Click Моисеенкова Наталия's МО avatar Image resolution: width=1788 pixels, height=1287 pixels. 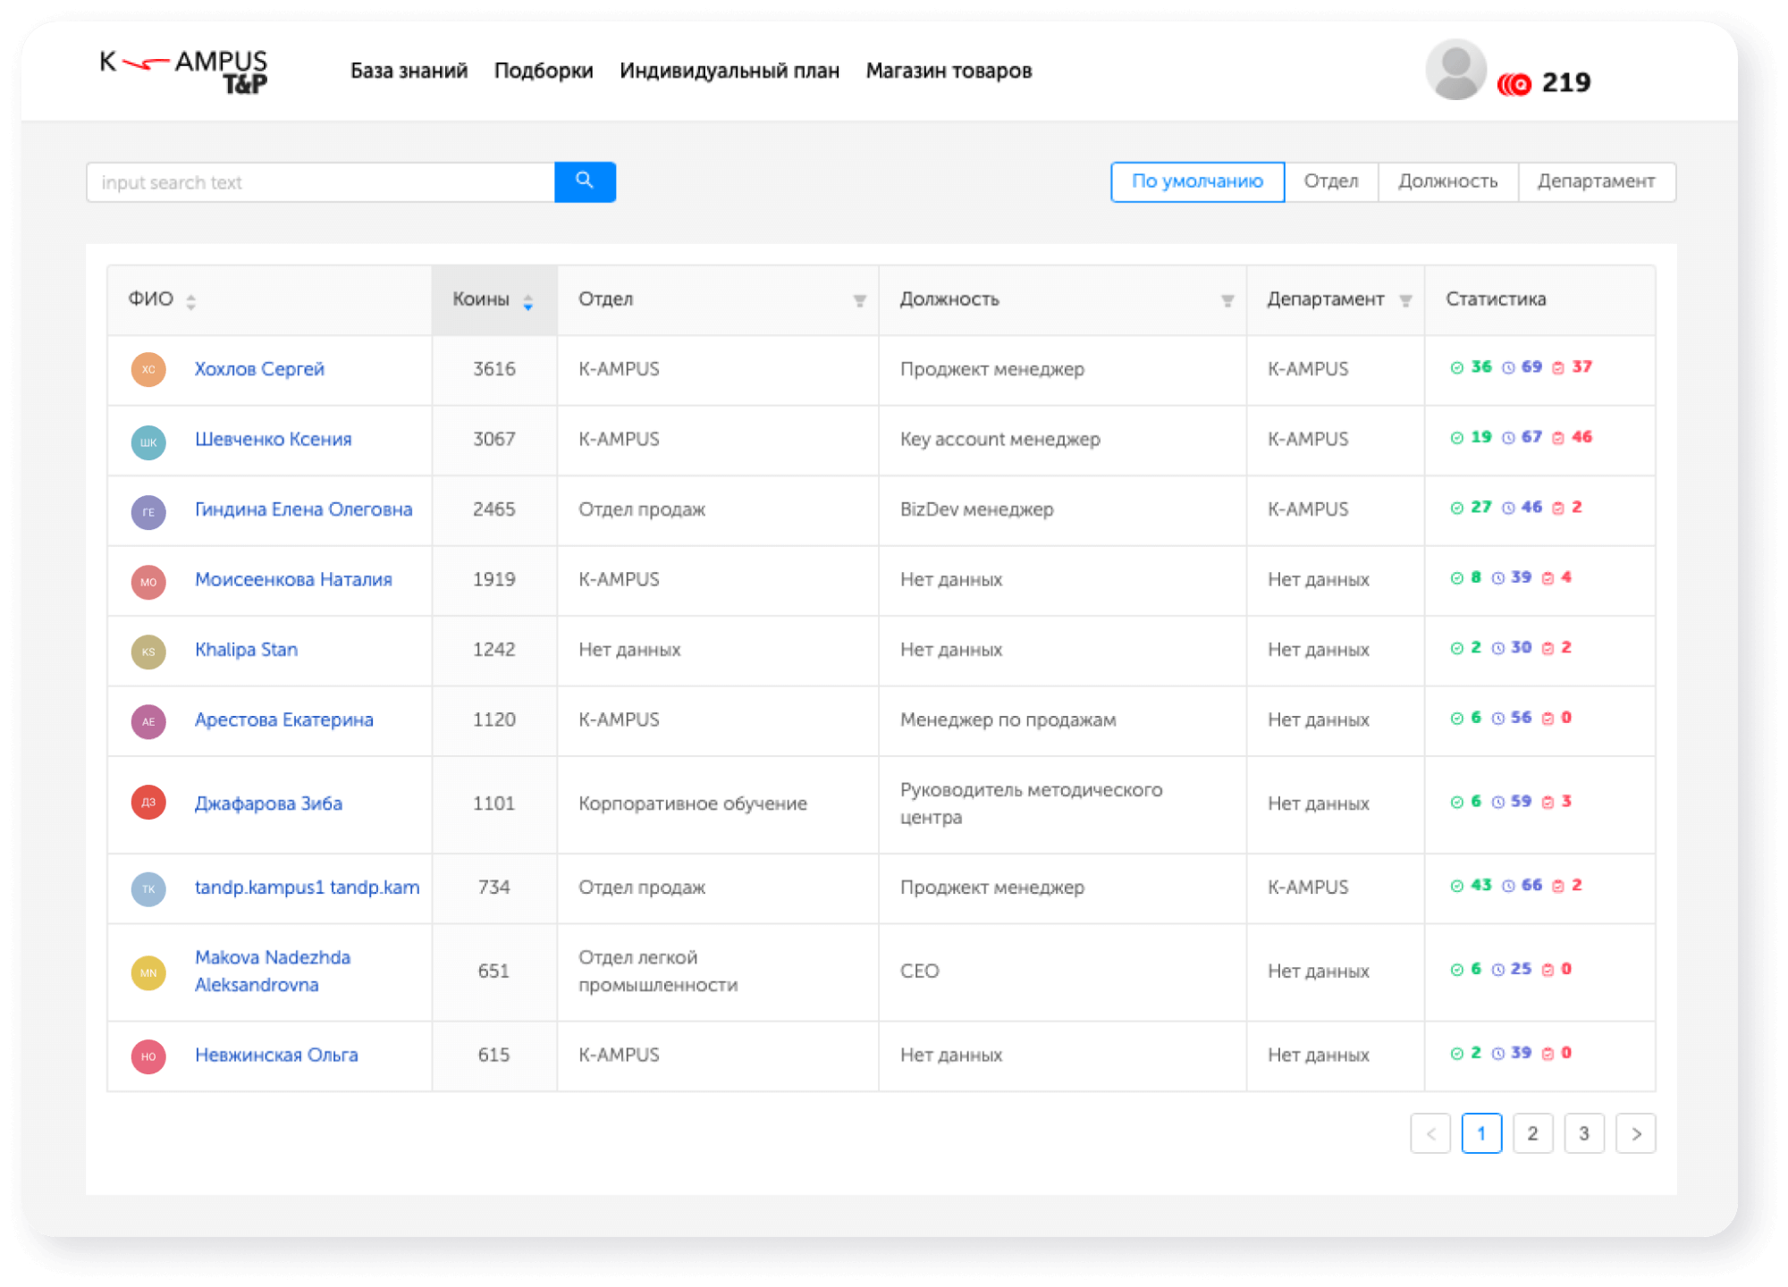coord(148,582)
